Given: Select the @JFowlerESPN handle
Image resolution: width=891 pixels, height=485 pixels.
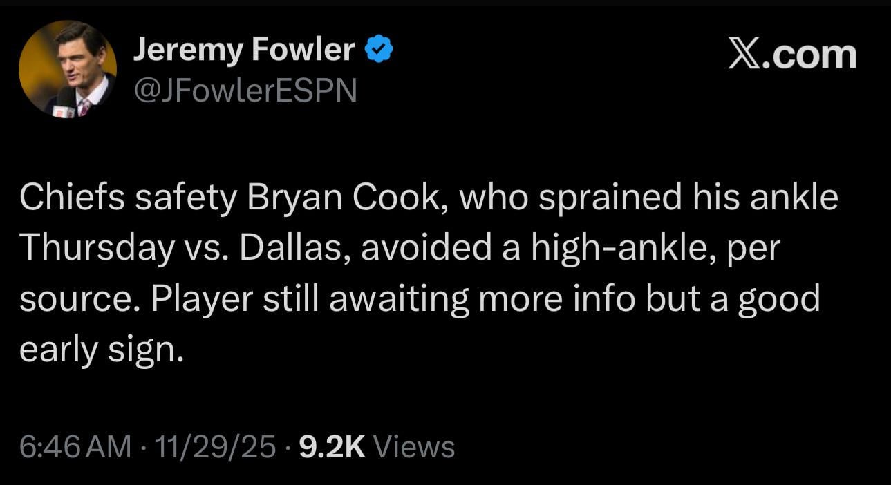Looking at the screenshot, I should pyautogui.click(x=245, y=88).
